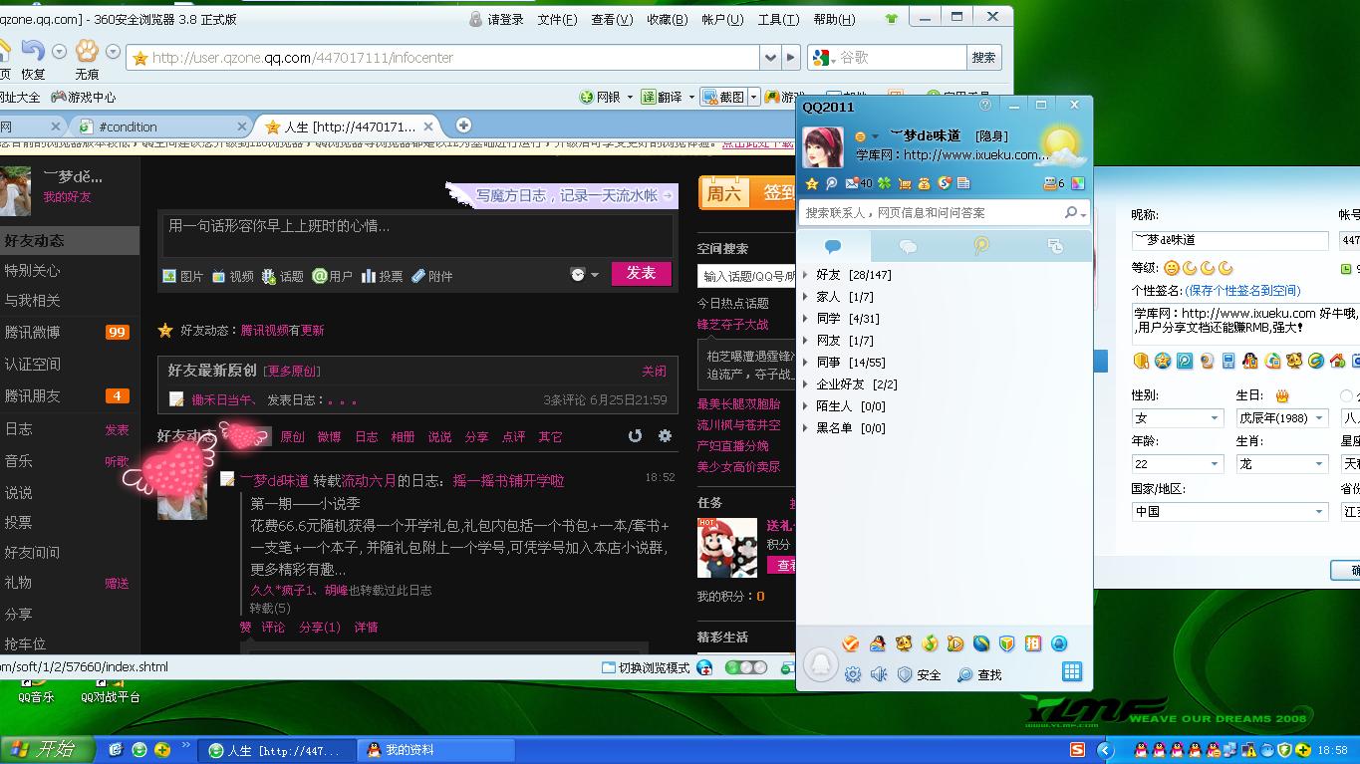
Task: Switch to QQ microblog tab
Action: click(x=981, y=246)
